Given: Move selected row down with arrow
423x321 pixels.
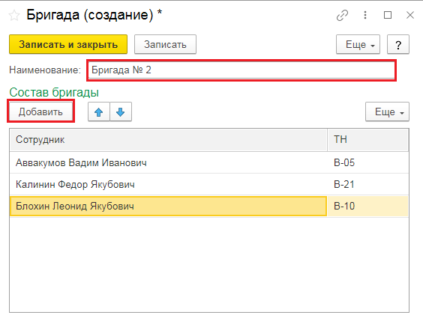Looking at the screenshot, I should pos(121,112).
